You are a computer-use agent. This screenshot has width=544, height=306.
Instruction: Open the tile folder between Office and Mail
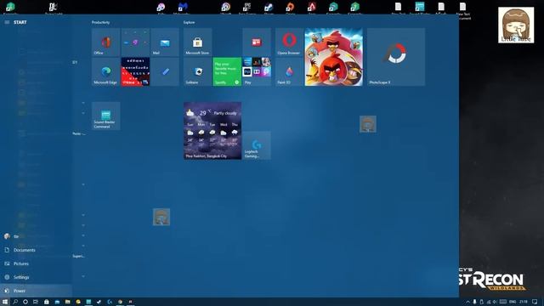point(135,42)
